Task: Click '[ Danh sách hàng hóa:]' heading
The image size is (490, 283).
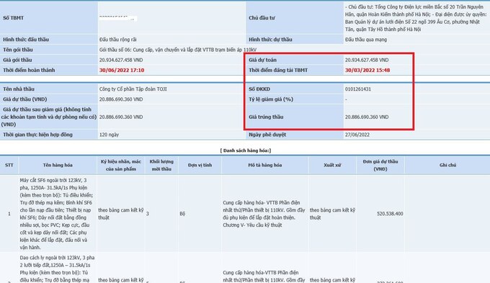Action: pyautogui.click(x=245, y=151)
